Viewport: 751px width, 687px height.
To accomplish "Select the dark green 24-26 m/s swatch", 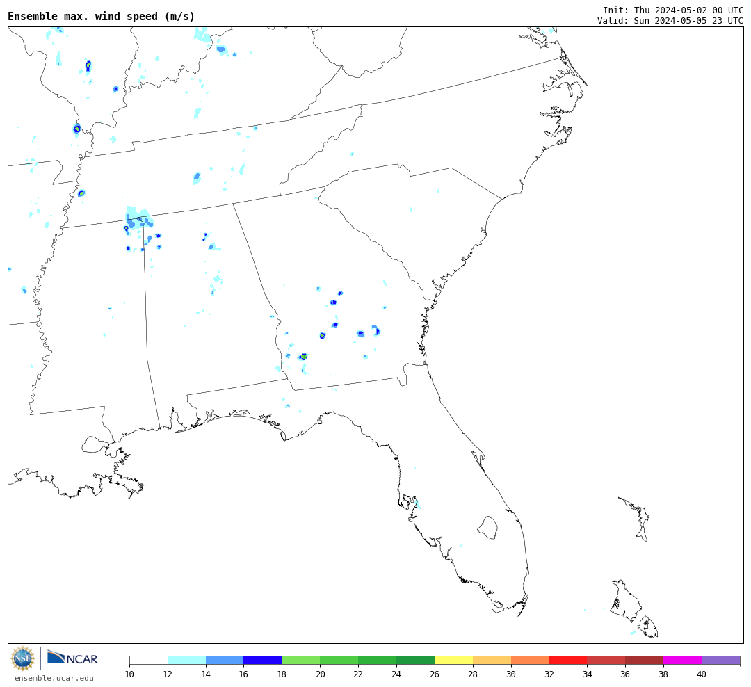I will (x=416, y=660).
